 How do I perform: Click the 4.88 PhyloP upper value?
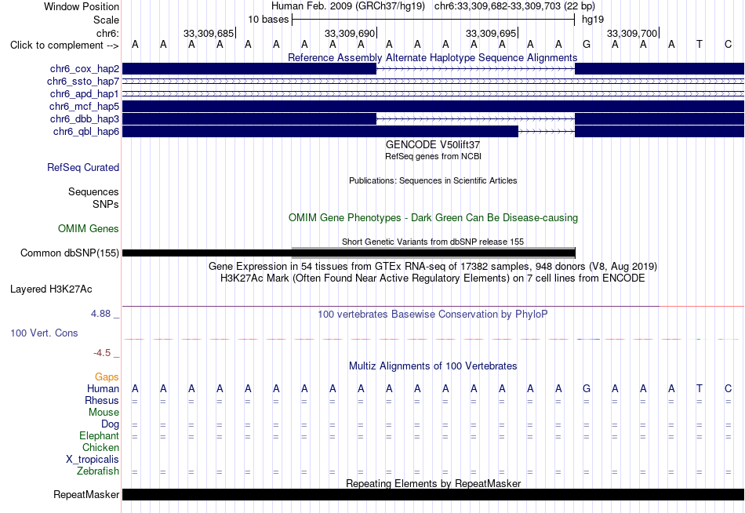100,314
